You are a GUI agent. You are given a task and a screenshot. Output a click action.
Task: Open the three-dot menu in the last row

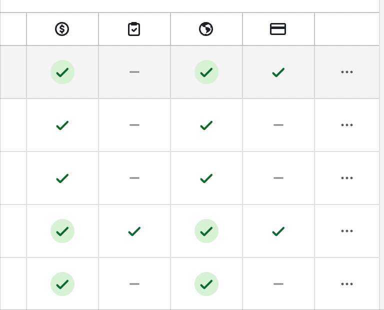tap(347, 284)
